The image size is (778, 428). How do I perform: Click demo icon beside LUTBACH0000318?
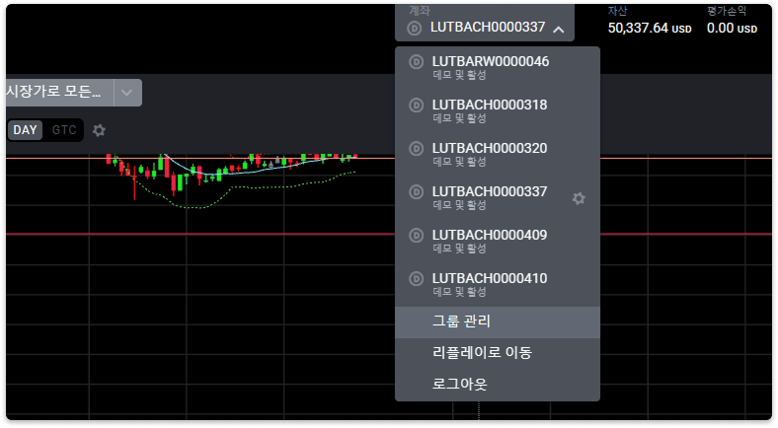tap(416, 105)
